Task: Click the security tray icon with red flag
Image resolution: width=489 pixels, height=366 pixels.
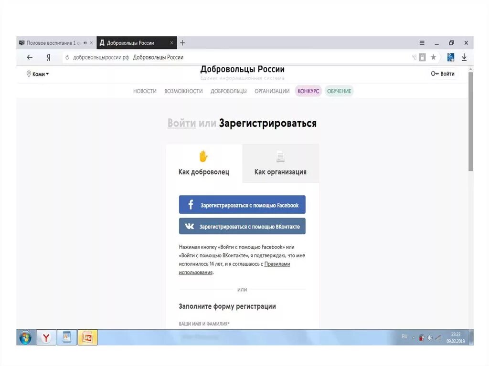Action: (422, 338)
